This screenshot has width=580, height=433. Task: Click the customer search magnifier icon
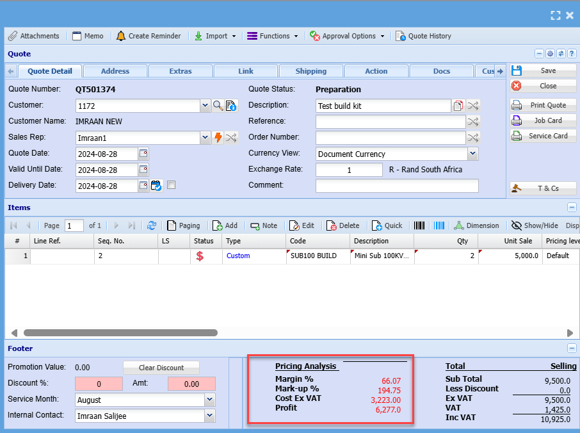pos(218,106)
